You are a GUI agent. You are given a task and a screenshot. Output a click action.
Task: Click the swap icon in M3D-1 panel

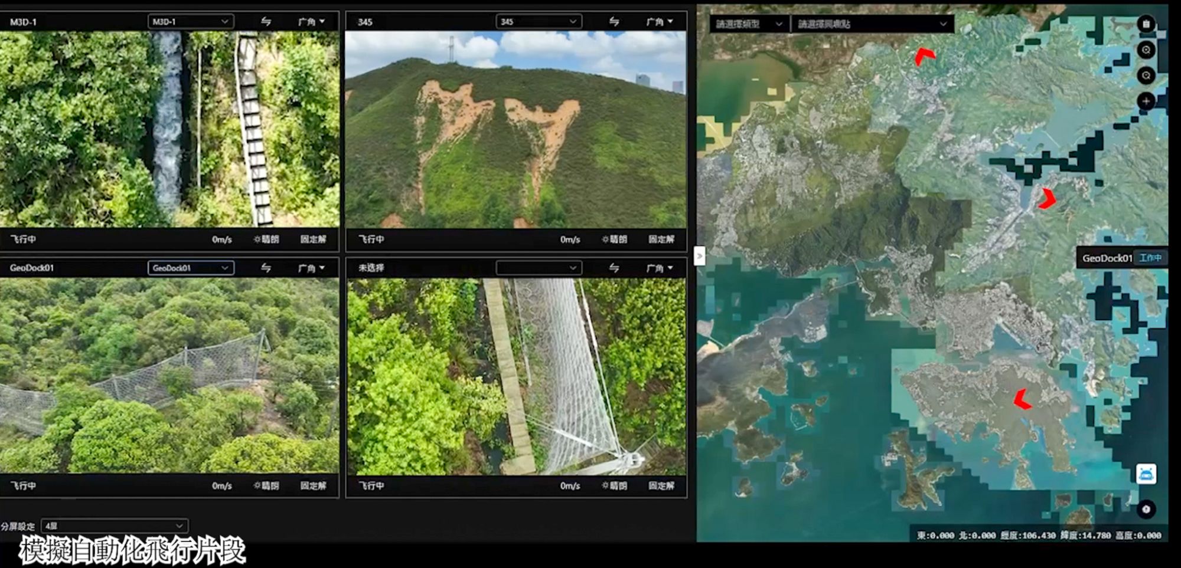[x=266, y=22]
